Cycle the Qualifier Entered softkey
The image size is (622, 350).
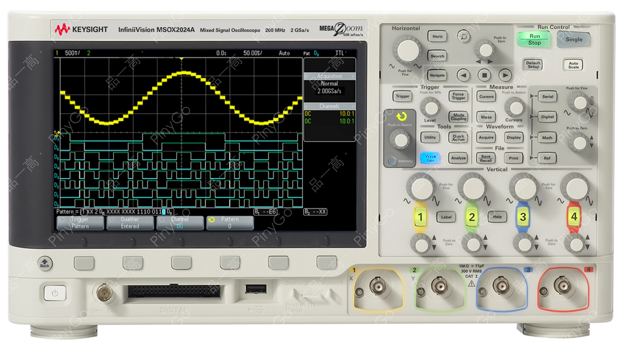click(x=130, y=222)
